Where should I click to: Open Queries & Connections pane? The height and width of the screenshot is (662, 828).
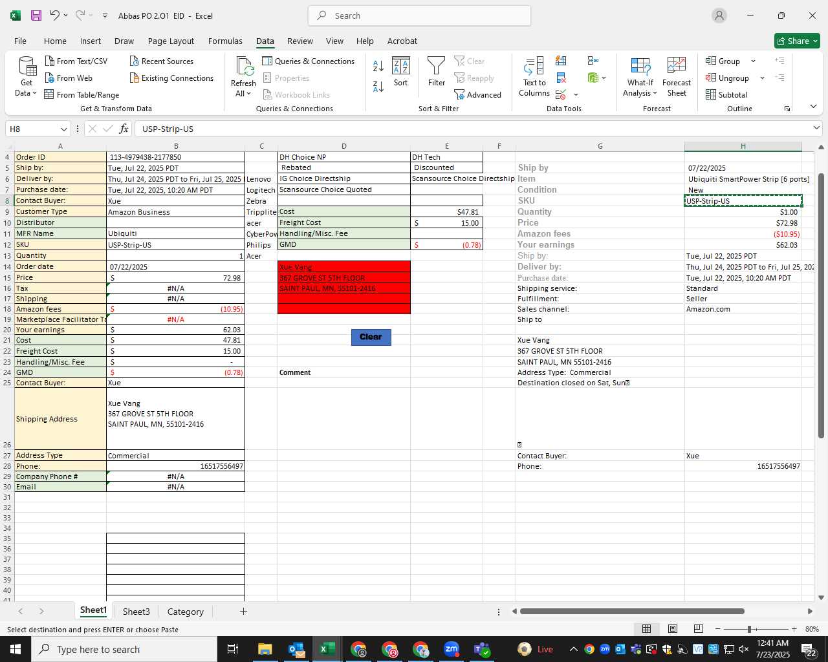click(309, 61)
